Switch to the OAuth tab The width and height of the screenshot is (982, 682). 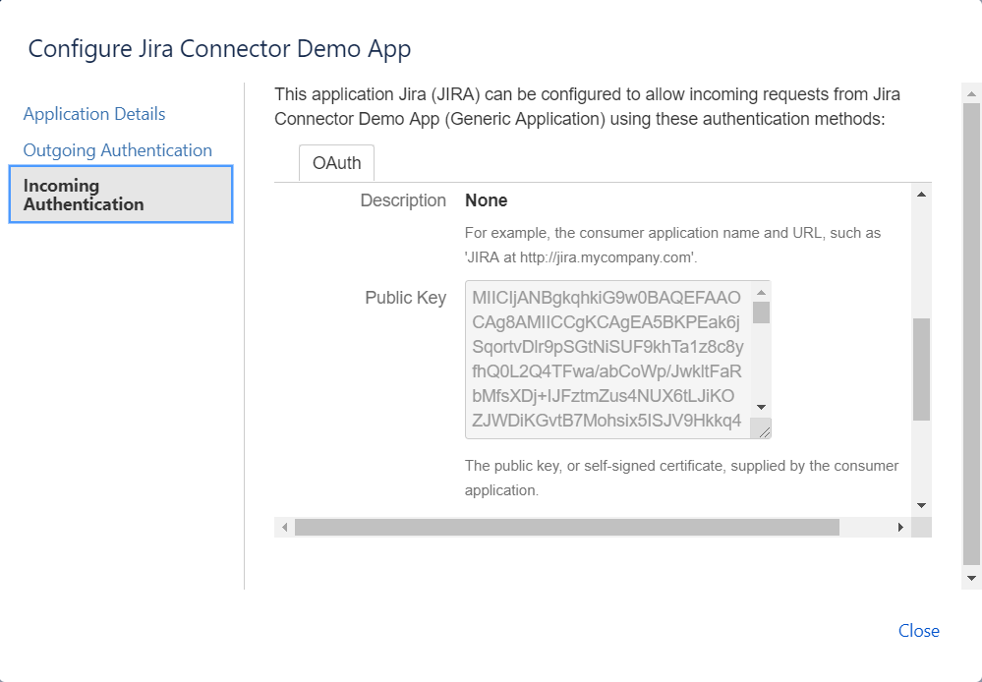point(336,163)
